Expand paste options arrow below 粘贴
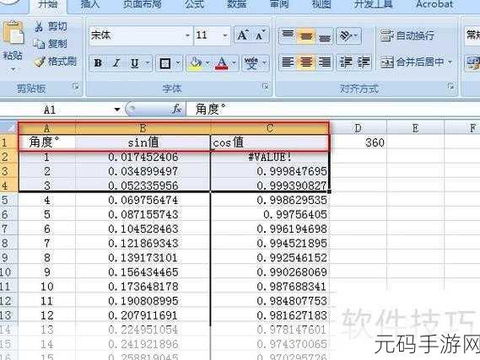The image size is (480, 360). point(13,69)
